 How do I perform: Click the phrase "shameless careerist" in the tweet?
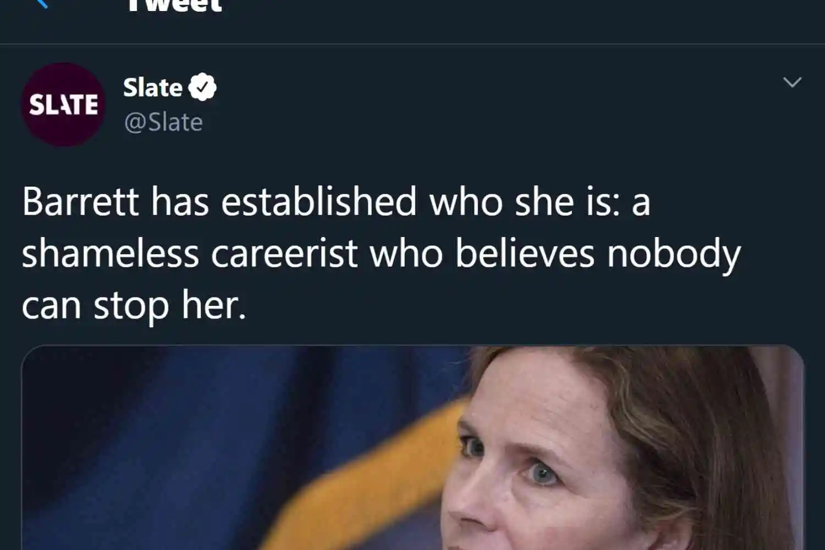(190, 254)
